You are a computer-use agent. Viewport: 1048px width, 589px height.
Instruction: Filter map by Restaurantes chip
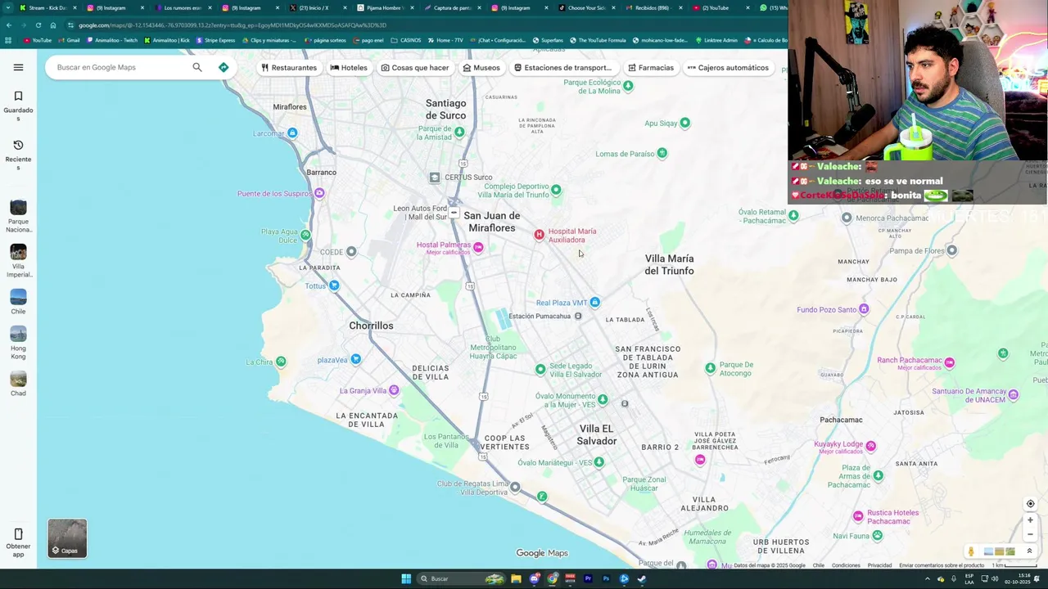pos(288,68)
